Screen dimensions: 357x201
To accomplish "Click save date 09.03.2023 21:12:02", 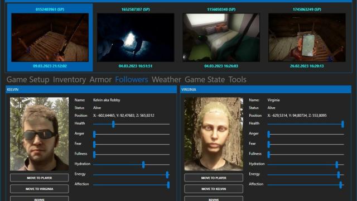I will tap(50, 66).
